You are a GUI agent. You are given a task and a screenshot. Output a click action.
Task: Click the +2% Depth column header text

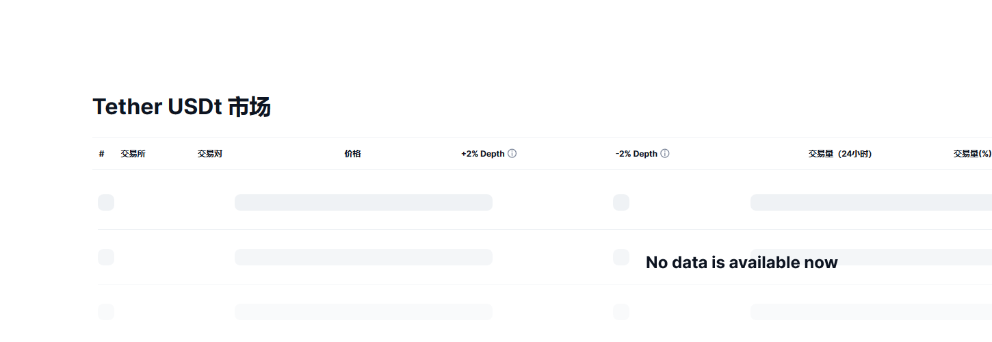[x=482, y=154]
